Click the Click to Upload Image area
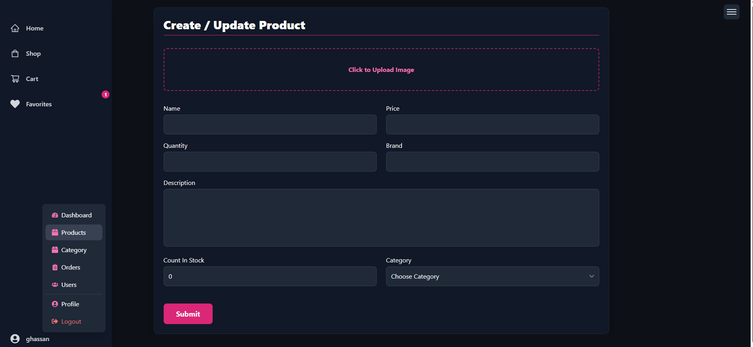 [x=381, y=70]
